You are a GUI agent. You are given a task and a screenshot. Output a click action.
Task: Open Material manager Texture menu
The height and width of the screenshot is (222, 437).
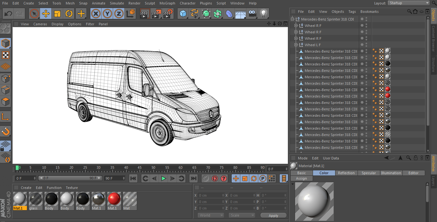[x=72, y=188]
